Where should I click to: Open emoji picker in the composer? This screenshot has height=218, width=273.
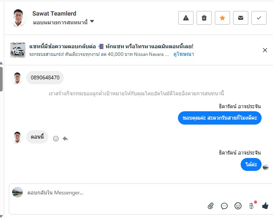click(238, 206)
